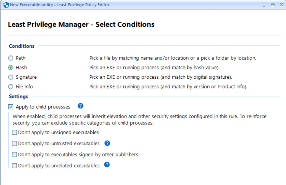View help about untrusted executables

click(107, 143)
